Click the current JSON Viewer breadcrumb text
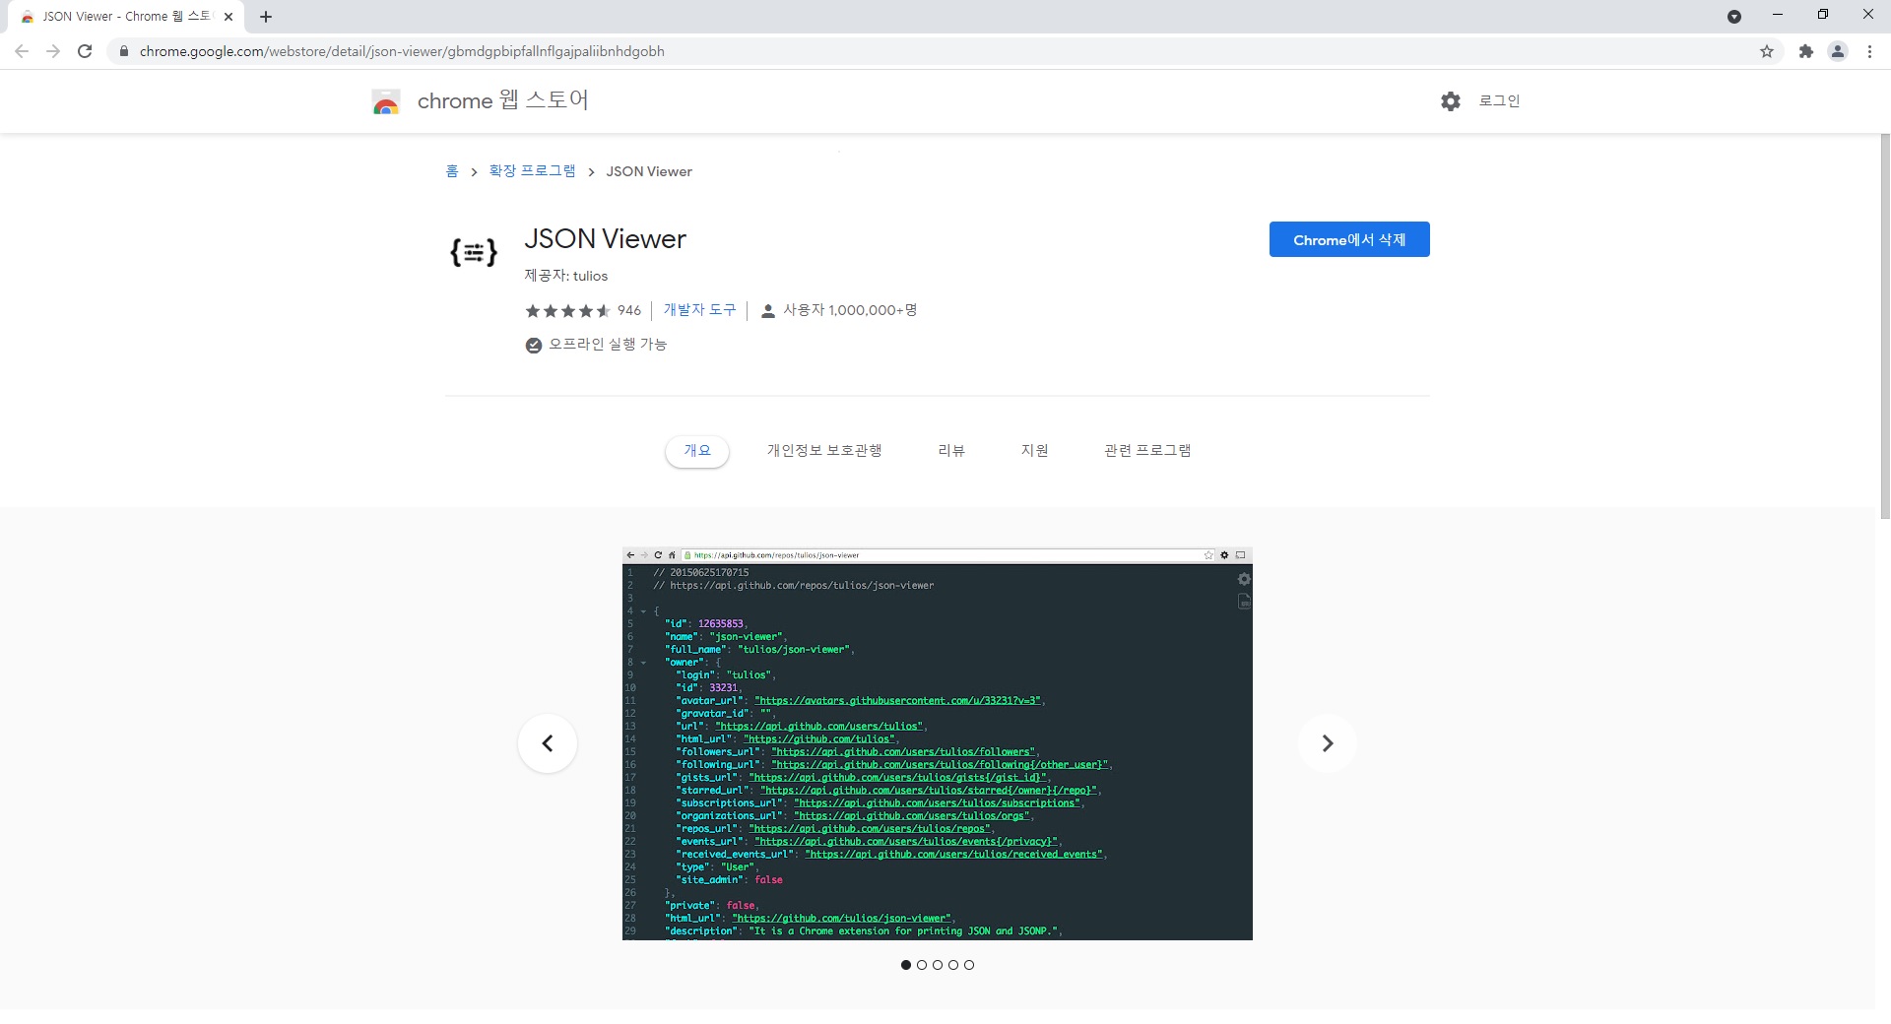Screen dimensions: 1891x1024 tap(649, 171)
